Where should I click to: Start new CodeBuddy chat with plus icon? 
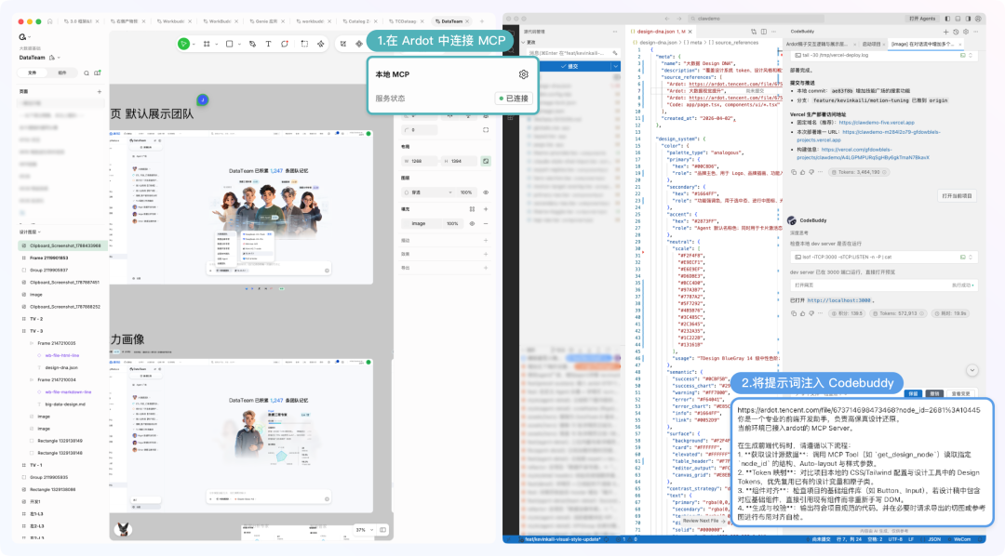coord(945,32)
